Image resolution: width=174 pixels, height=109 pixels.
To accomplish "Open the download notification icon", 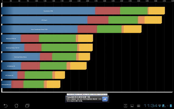I will coord(126,106).
